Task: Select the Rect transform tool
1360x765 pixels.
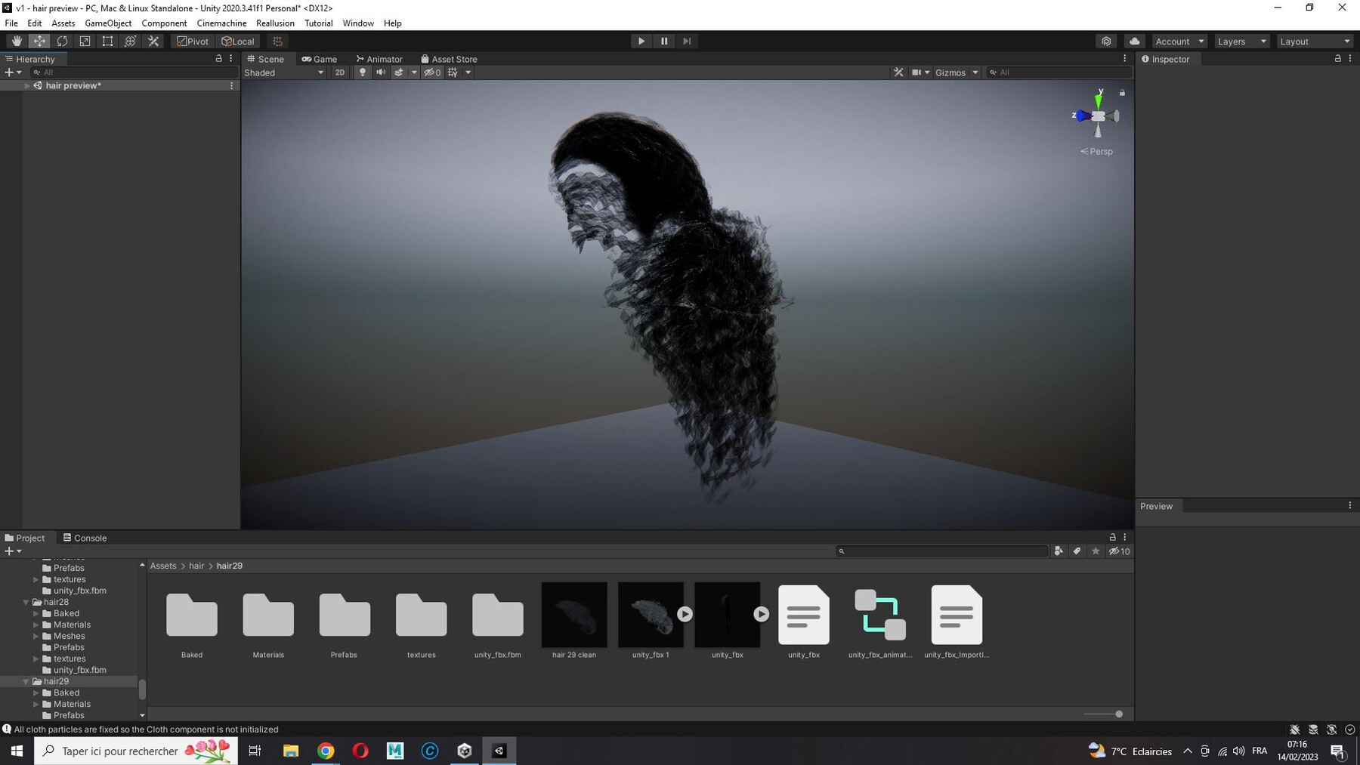Action: coord(107,42)
